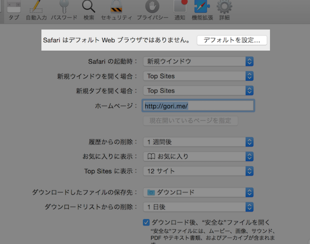Open the 詳細 (Advanced) preferences pane
The height and width of the screenshot is (244, 310).
click(x=224, y=11)
